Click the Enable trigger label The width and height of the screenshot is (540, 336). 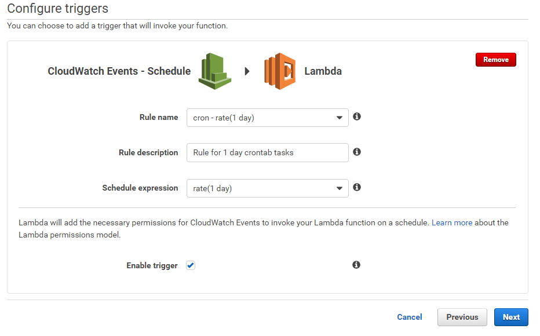(152, 265)
